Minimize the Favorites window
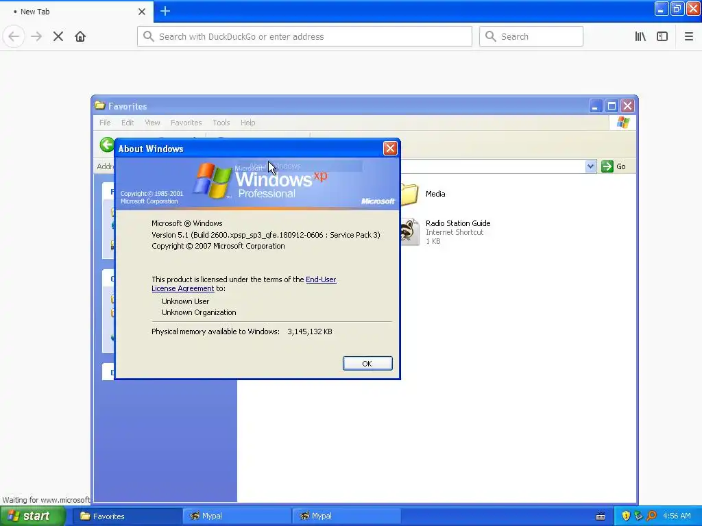The height and width of the screenshot is (526, 702). point(596,106)
